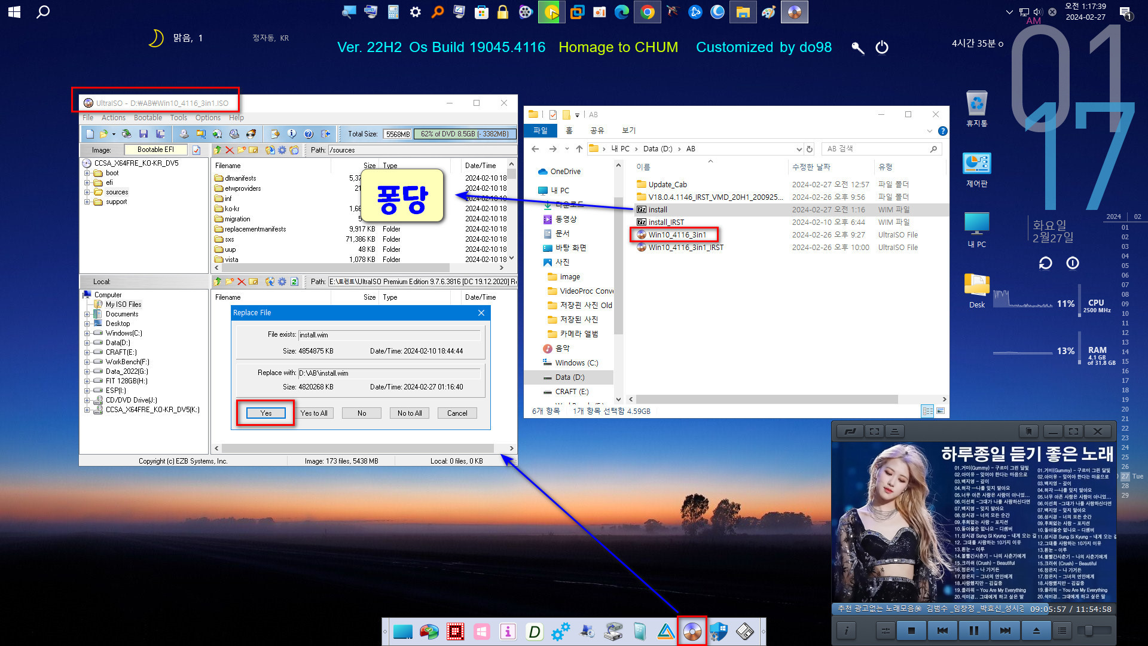This screenshot has width=1148, height=646.
Task: Click the Open file icon in UltraISO toolbar
Action: (x=103, y=134)
